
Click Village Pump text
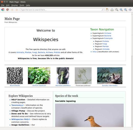18,111
